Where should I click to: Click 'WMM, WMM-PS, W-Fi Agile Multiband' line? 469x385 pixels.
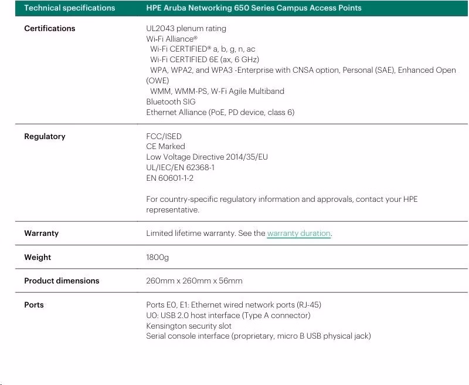[217, 91]
